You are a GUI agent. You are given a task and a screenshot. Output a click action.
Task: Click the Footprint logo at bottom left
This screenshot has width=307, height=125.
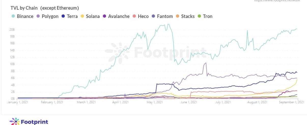pyautogui.click(x=29, y=122)
